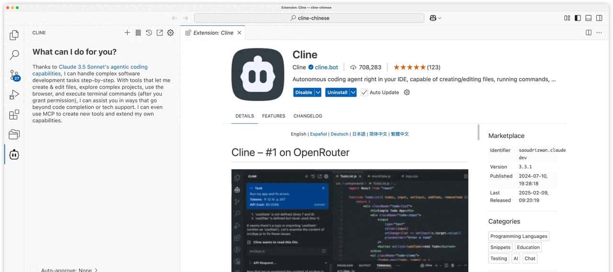Split the editor to the right
Screen dimensions: 613x272
(589, 33)
